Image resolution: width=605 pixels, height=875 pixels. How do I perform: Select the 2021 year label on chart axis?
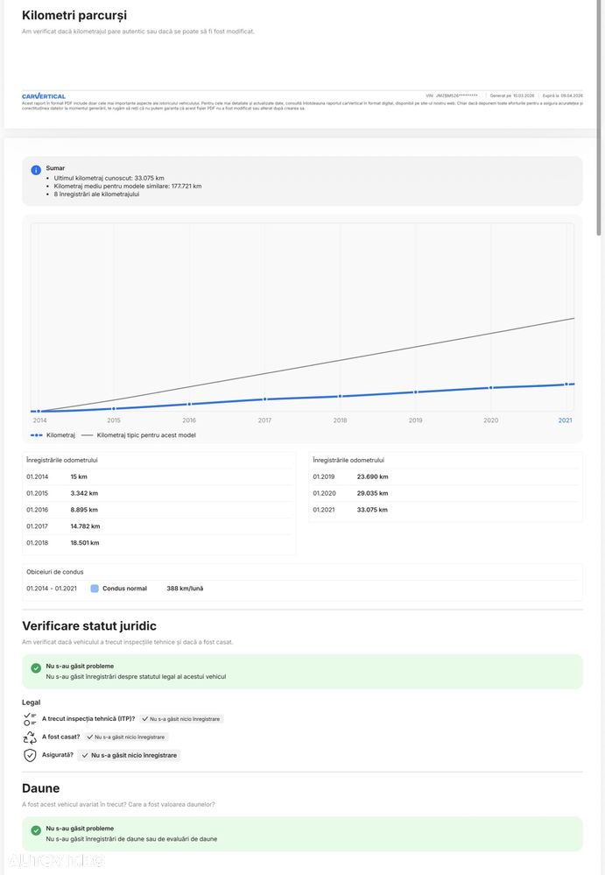click(566, 420)
